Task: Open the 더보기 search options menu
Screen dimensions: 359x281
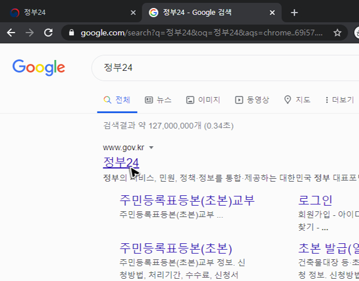Action: pos(340,100)
